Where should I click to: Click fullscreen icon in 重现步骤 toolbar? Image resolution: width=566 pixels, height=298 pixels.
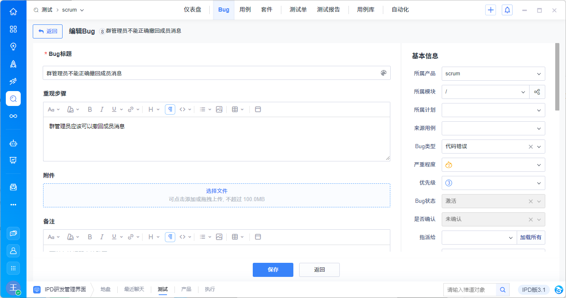point(258,110)
